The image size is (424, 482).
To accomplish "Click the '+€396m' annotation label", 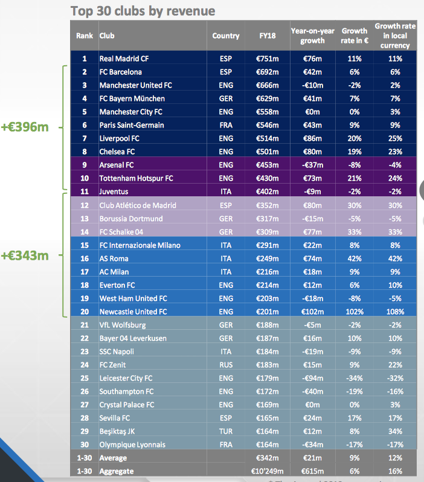I will coord(25,127).
